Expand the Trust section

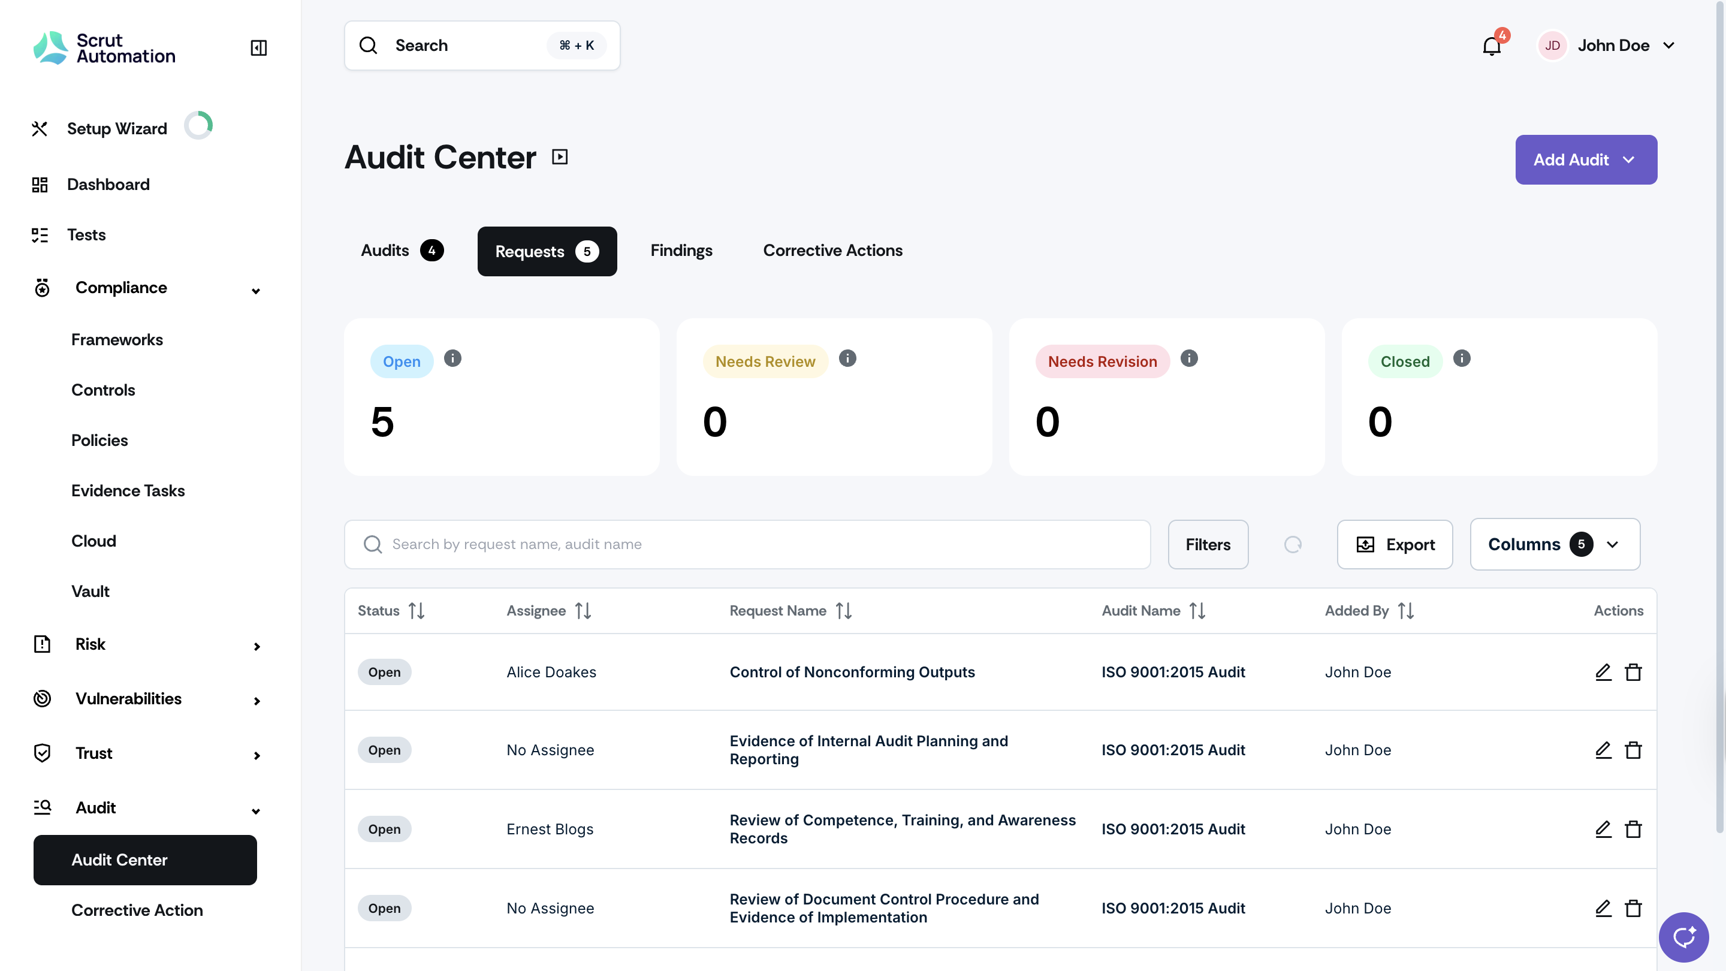click(x=257, y=755)
